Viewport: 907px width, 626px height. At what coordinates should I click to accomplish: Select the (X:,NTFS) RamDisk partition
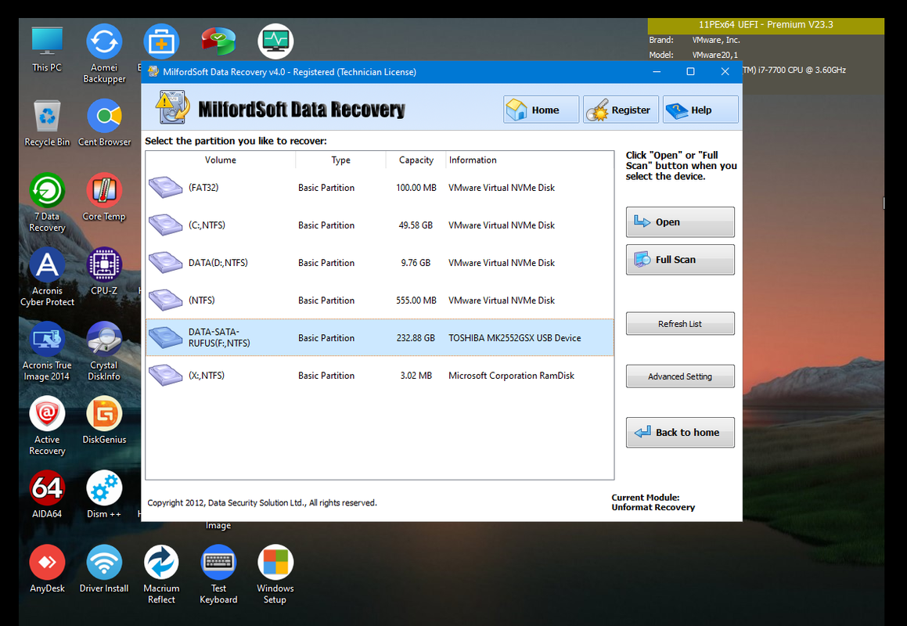(380, 376)
